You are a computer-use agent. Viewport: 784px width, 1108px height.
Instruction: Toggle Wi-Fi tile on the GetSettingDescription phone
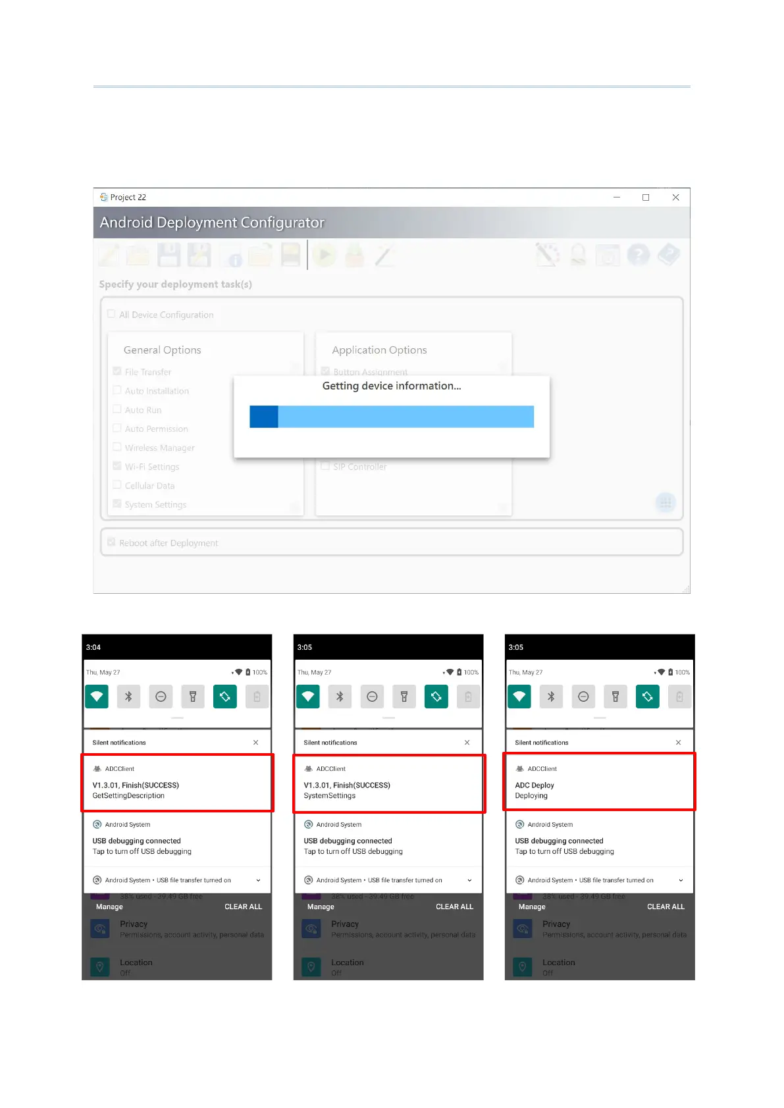(x=97, y=697)
